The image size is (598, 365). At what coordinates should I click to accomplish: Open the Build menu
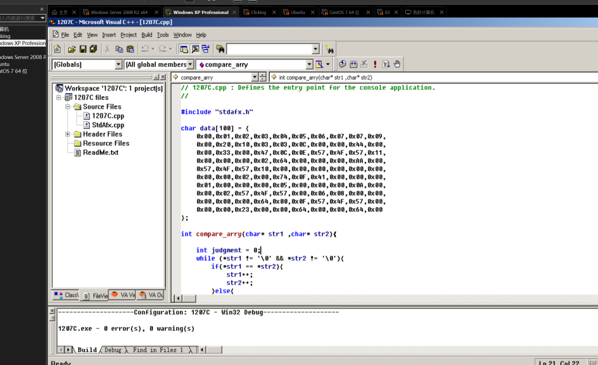[147, 35]
